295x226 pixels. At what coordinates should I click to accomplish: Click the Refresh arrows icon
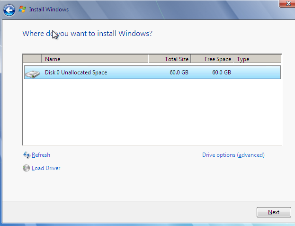coord(27,155)
